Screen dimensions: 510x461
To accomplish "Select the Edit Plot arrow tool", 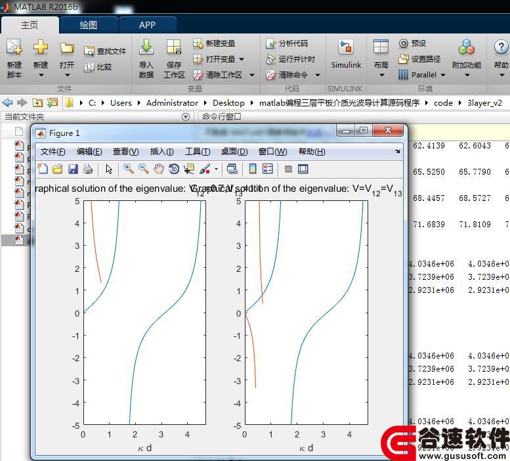I will [x=109, y=169].
